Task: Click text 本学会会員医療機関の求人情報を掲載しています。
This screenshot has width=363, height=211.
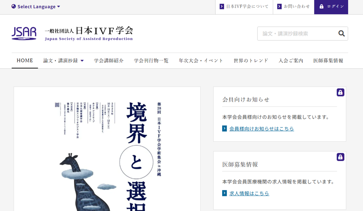Action: [279, 182]
